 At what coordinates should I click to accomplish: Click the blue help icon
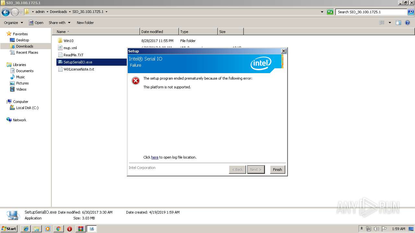(408, 23)
